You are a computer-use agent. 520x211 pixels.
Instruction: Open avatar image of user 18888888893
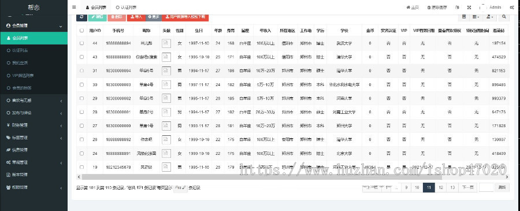(x=166, y=57)
